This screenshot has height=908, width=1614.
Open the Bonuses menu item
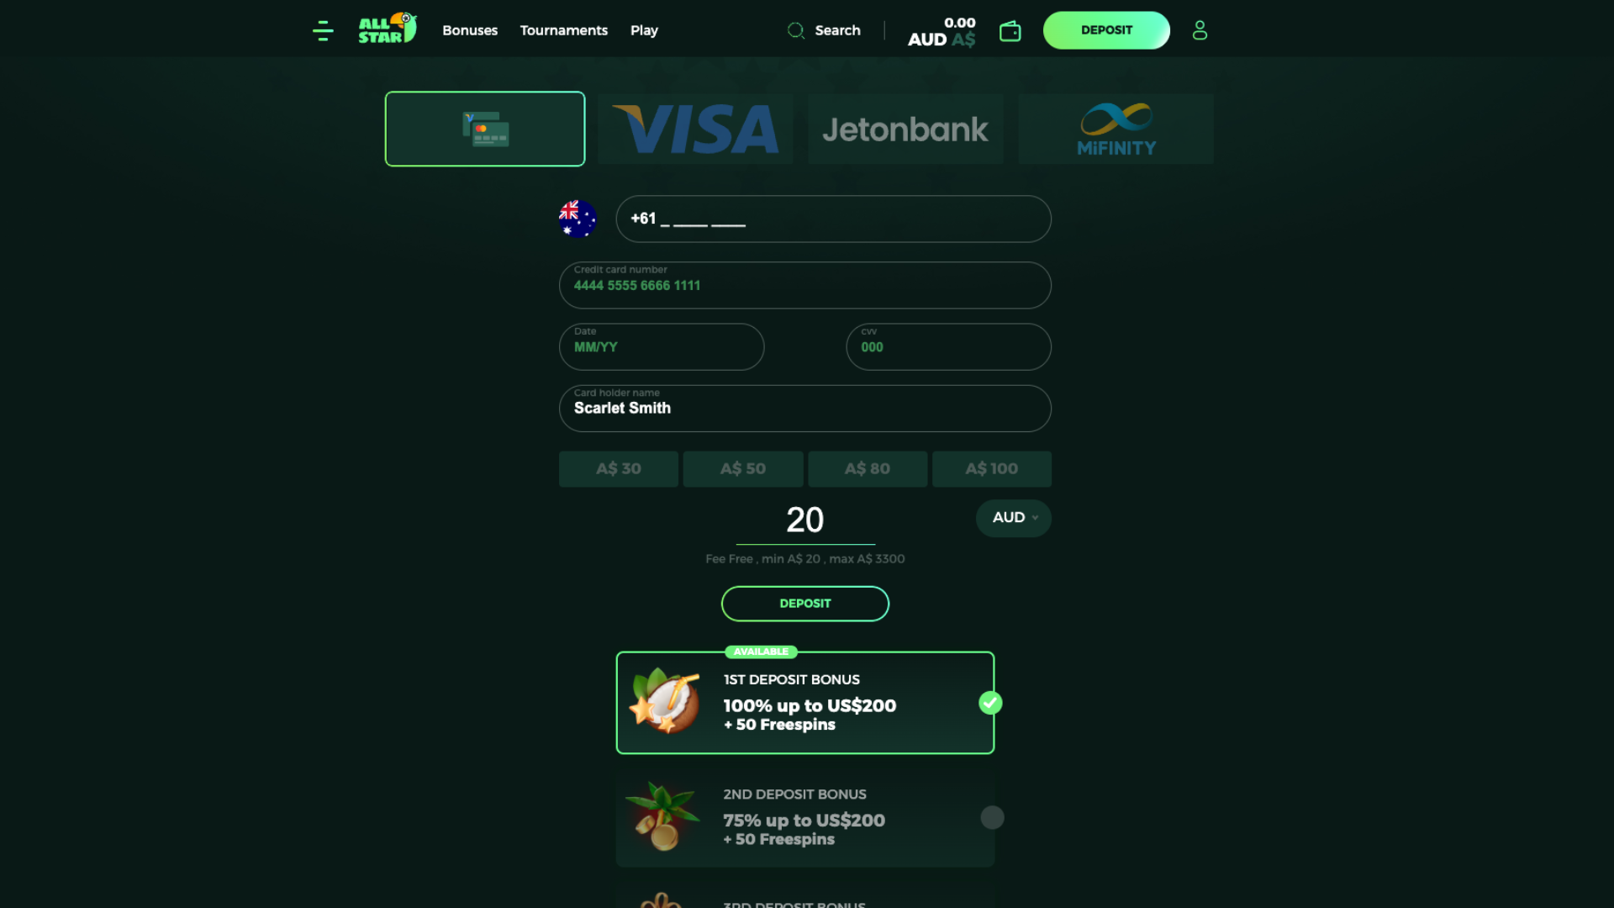coord(470,30)
